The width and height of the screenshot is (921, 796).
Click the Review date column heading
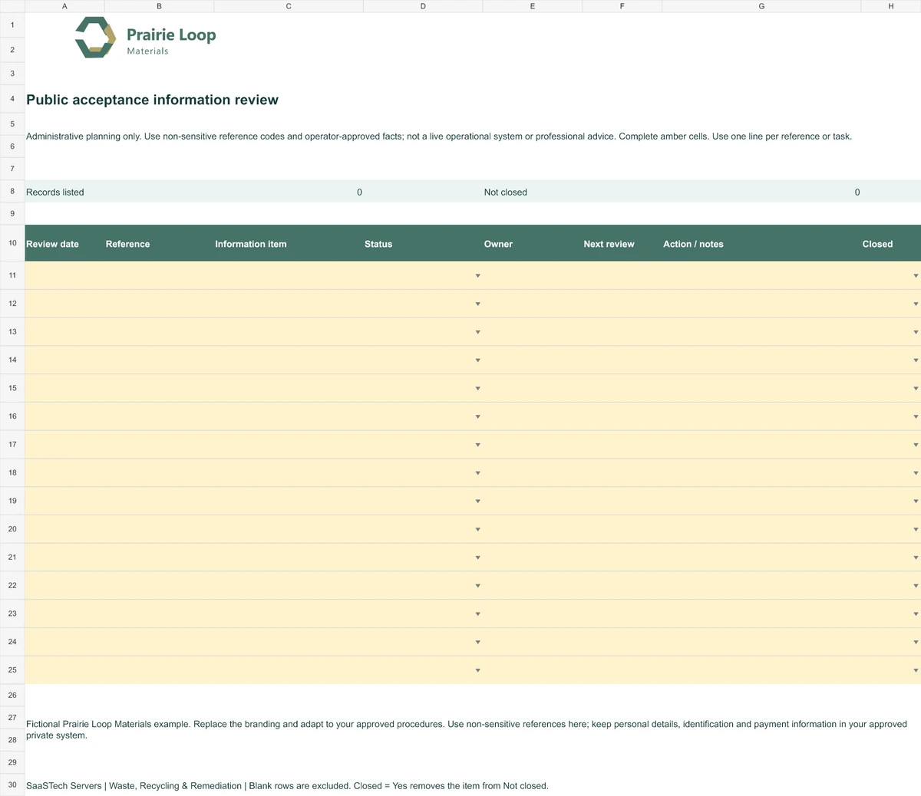[x=52, y=244]
